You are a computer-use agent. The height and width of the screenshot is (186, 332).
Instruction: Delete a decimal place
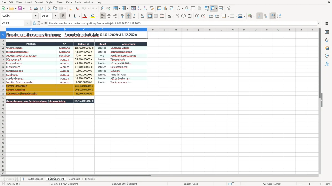[203, 16]
